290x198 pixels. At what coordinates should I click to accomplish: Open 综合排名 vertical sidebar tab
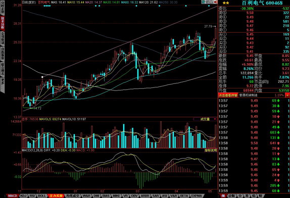click(3, 69)
